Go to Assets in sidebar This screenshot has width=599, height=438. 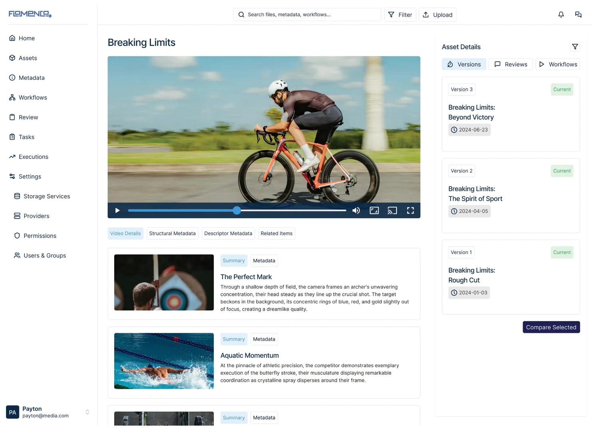[x=23, y=58]
